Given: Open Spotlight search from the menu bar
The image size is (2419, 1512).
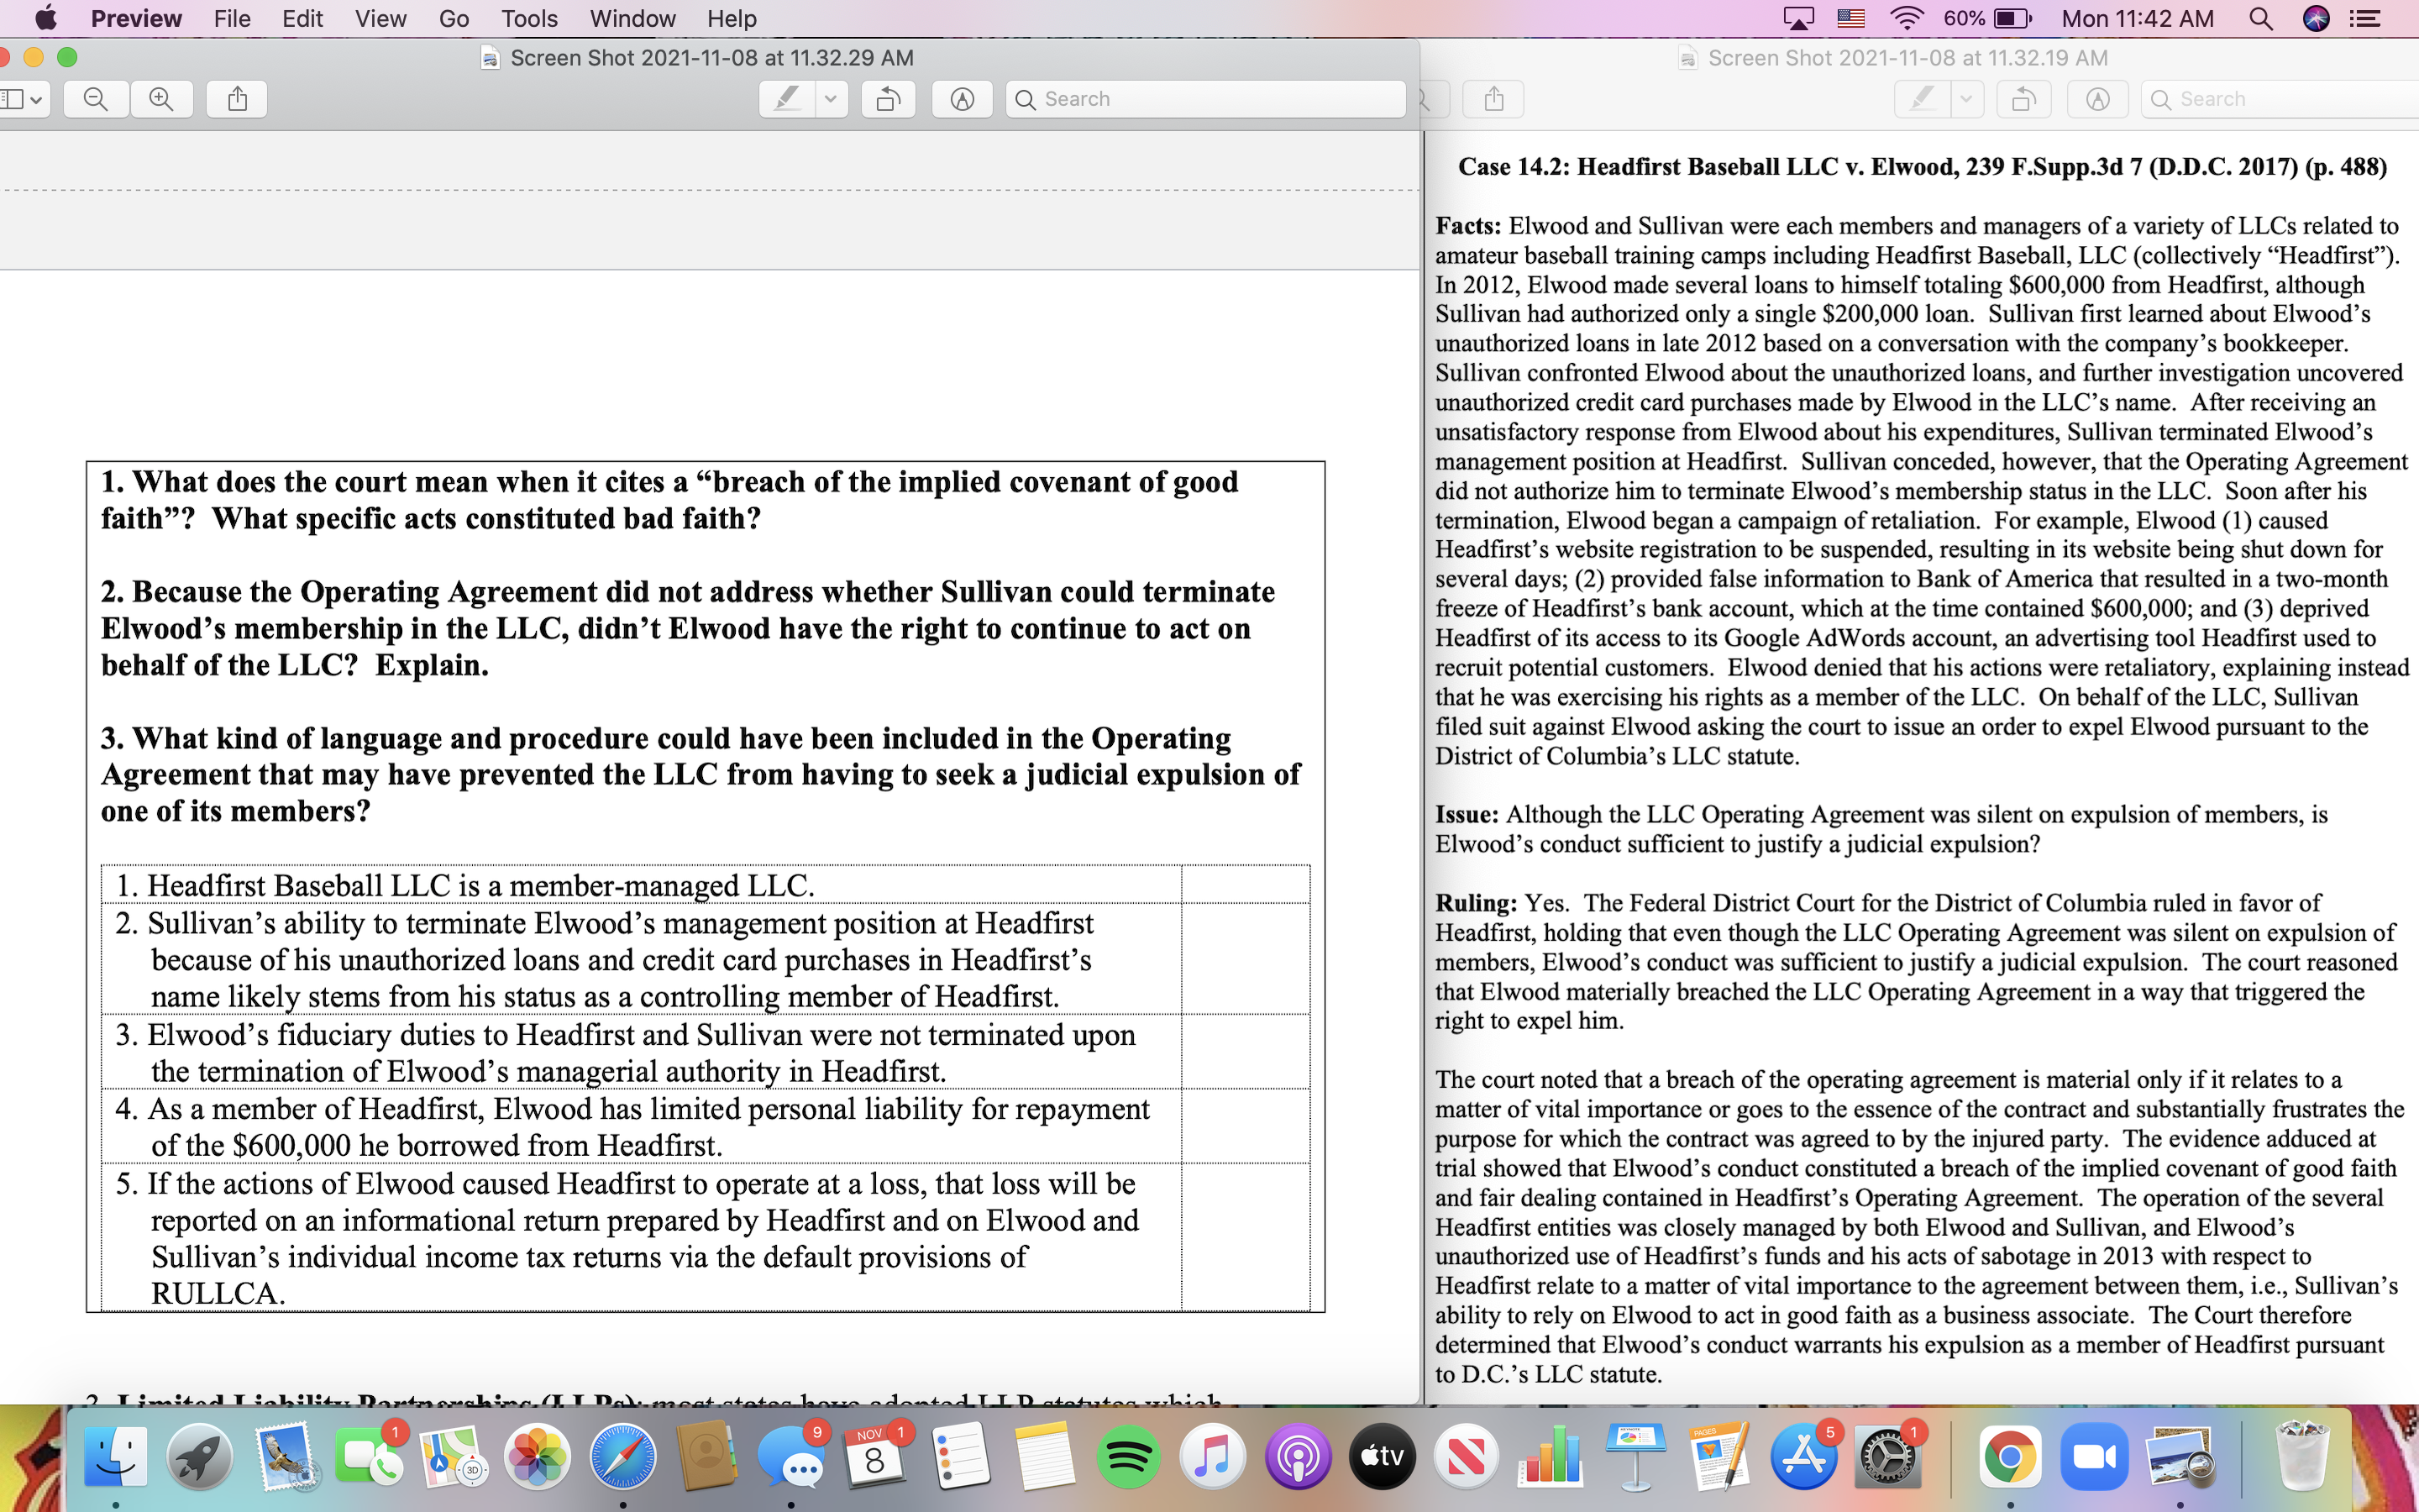Looking at the screenshot, I should point(2262,18).
